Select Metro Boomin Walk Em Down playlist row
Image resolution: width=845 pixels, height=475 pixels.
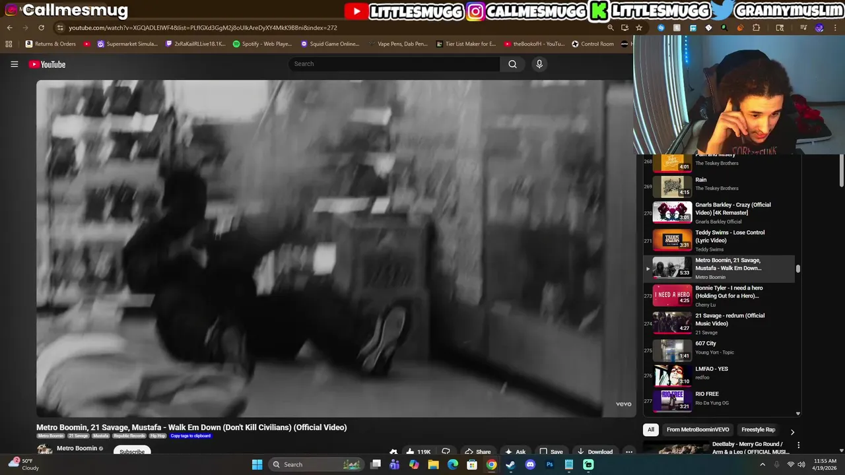click(720, 268)
